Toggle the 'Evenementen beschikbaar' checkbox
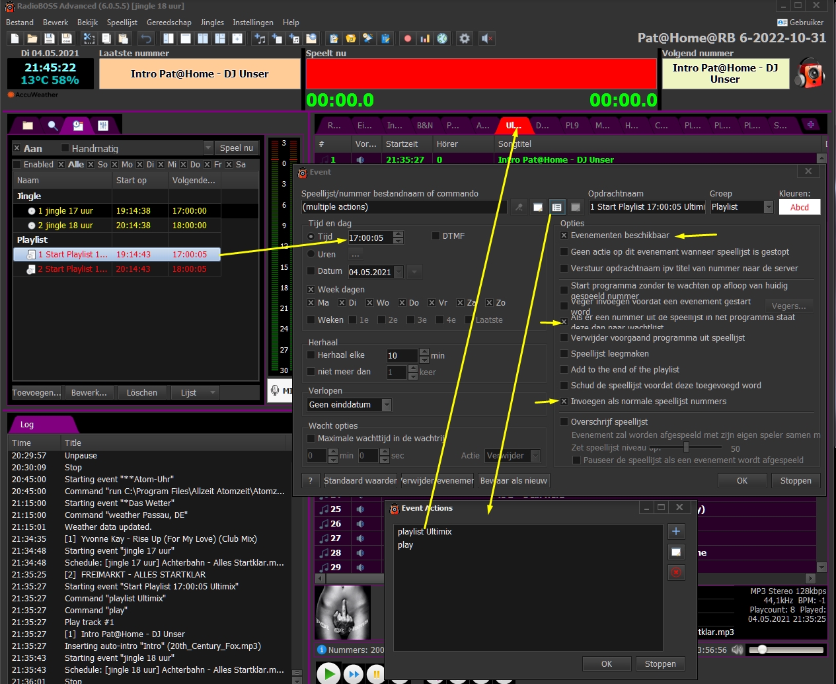This screenshot has height=684, width=836. click(564, 235)
